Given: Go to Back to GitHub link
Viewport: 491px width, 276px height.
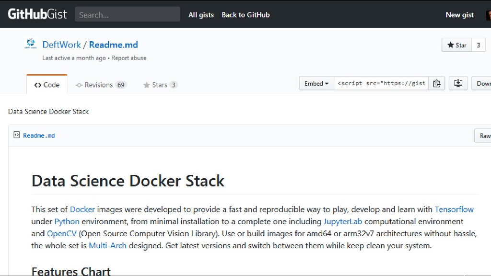Looking at the screenshot, I should [245, 15].
